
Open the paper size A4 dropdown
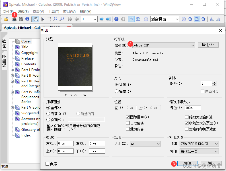(145, 144)
